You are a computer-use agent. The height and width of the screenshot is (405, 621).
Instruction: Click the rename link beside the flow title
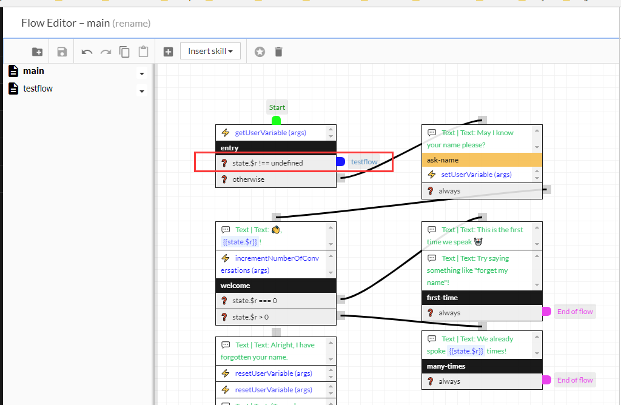click(132, 24)
